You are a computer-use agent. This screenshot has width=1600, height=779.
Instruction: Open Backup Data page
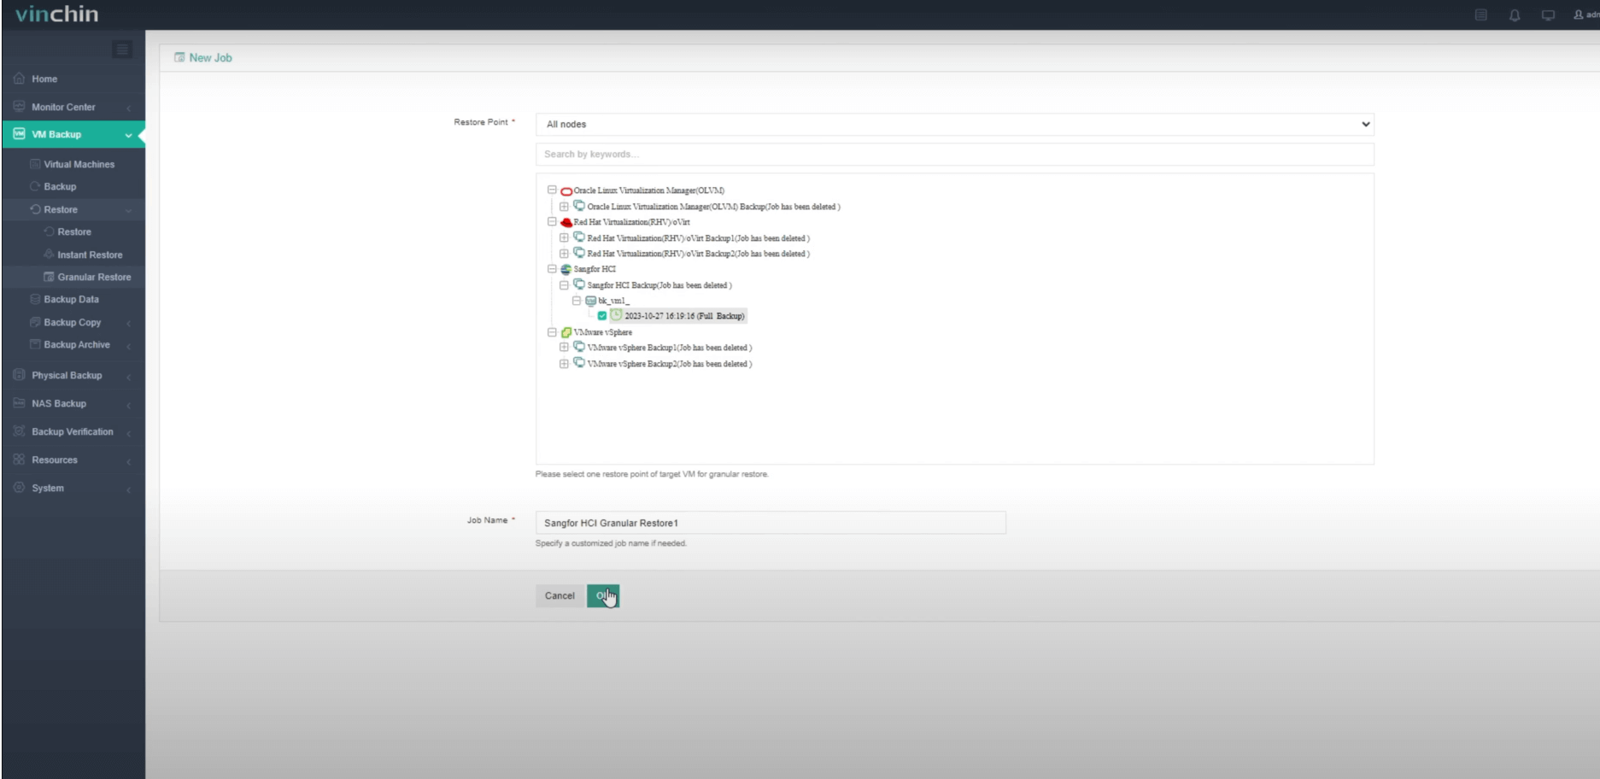coord(71,299)
